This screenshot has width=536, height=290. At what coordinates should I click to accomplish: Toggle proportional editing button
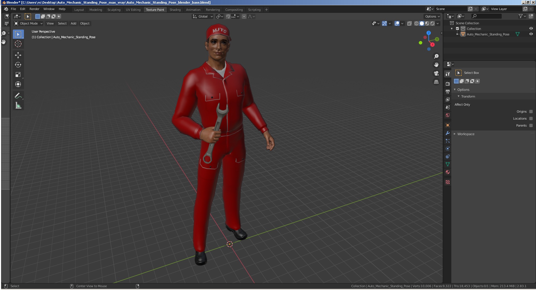(x=244, y=16)
